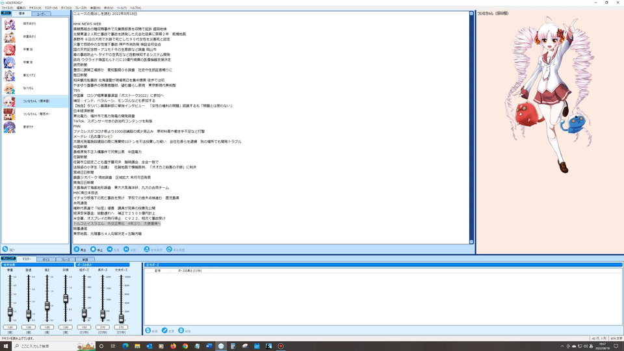624x351 pixels.
Task: Choose the 琴葉 葵 voice avatar
Action: (10, 62)
